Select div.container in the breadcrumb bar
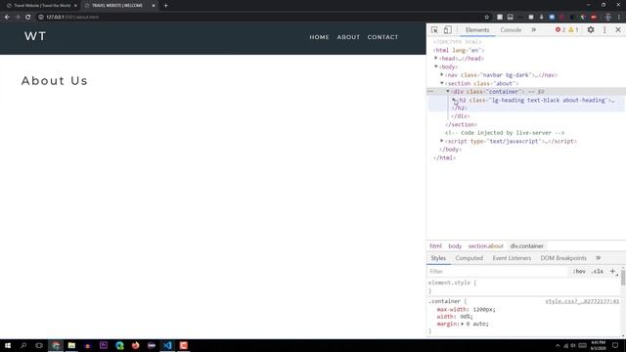The width and height of the screenshot is (626, 352). click(x=526, y=246)
